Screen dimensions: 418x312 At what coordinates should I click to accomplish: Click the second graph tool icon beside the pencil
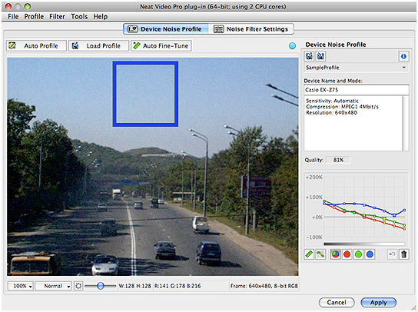320,254
